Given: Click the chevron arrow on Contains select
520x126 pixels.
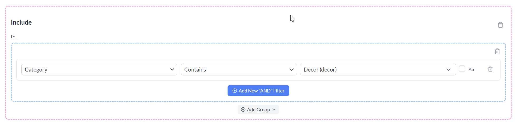Looking at the screenshot, I should [291, 69].
